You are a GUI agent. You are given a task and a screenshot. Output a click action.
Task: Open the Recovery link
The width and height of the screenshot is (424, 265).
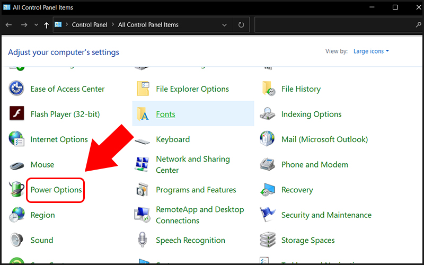[297, 190]
